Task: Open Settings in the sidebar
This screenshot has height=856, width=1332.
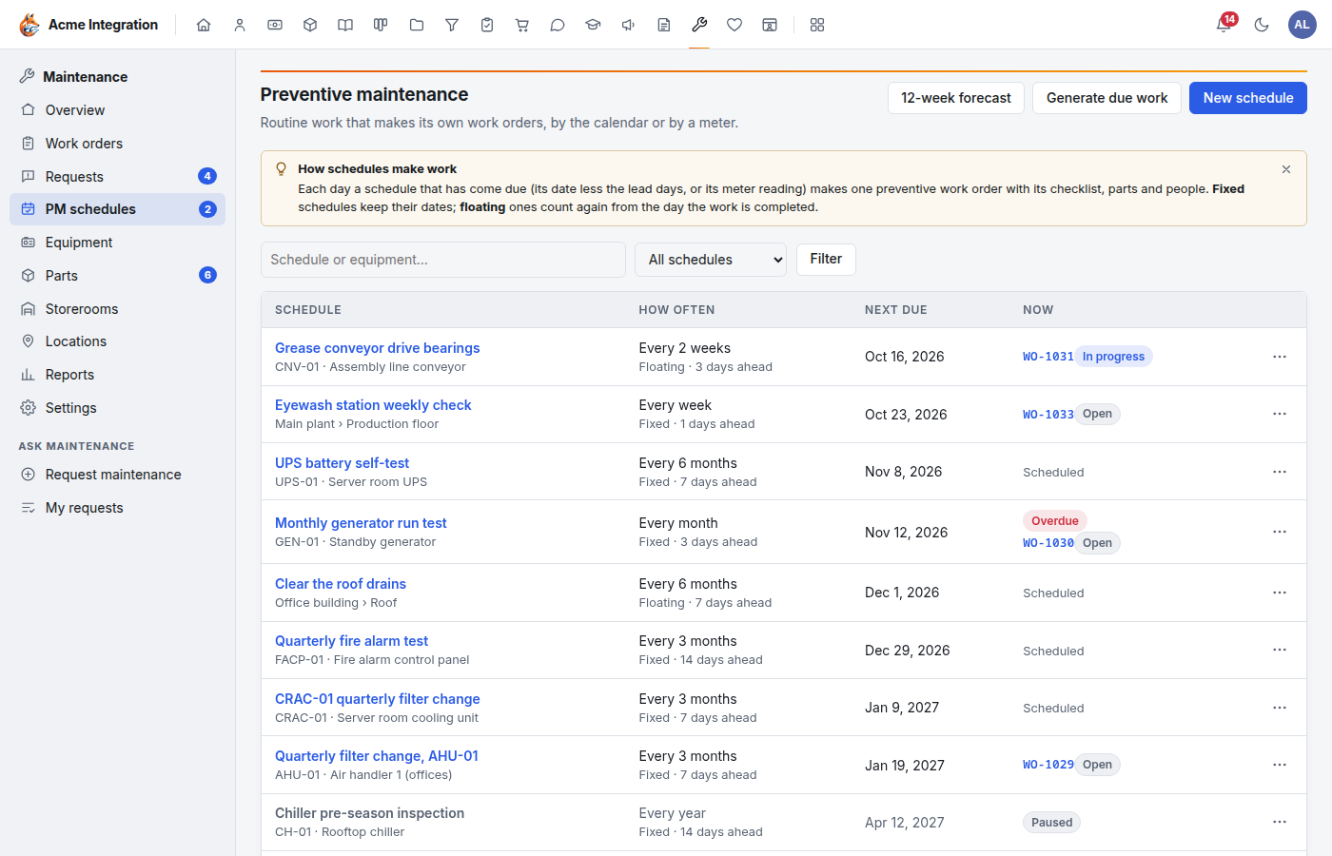Action: coord(117,408)
